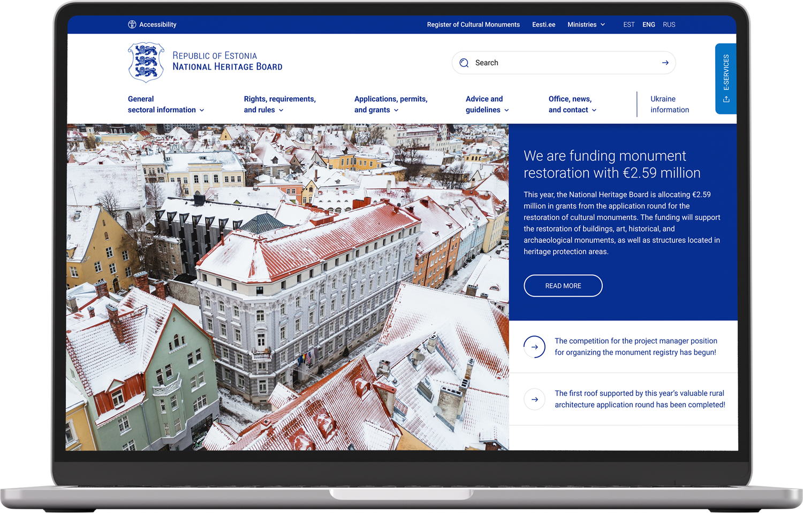Expand the Ministries dropdown
Viewport: 803px width, 513px height.
586,25
